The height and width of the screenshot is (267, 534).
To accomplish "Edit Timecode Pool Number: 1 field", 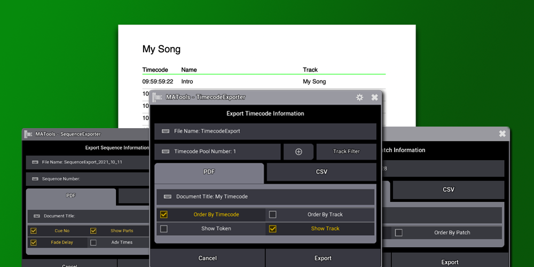I will pos(217,152).
